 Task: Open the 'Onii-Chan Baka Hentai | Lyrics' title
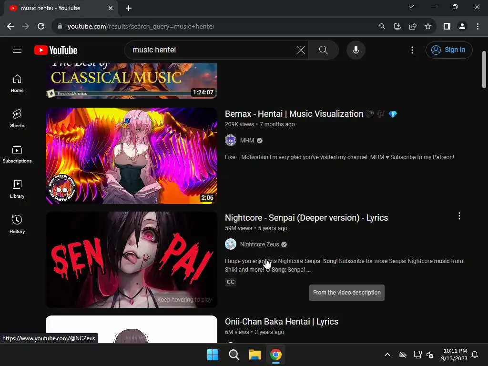click(x=281, y=322)
